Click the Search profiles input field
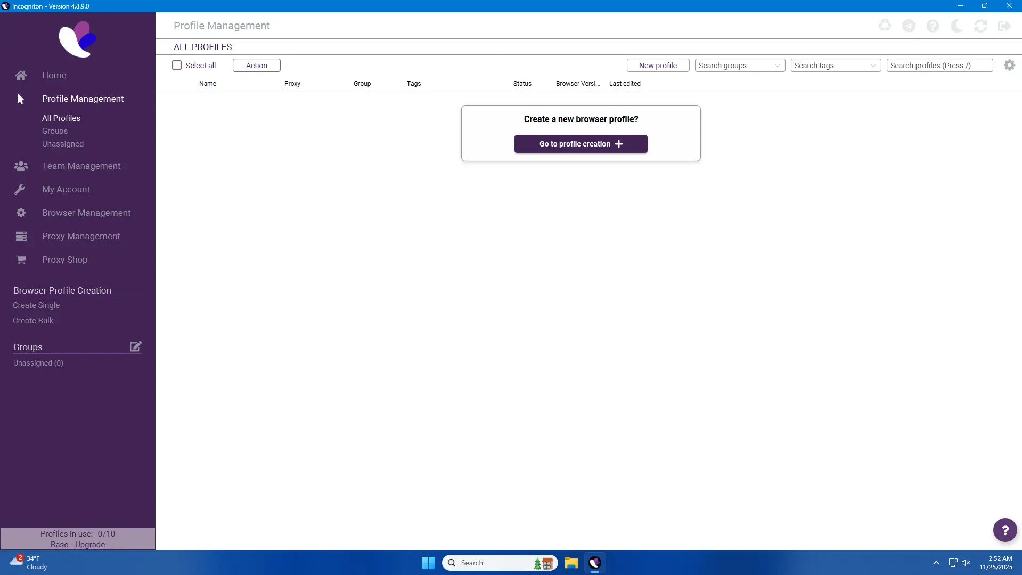The width and height of the screenshot is (1022, 575). 939,65
